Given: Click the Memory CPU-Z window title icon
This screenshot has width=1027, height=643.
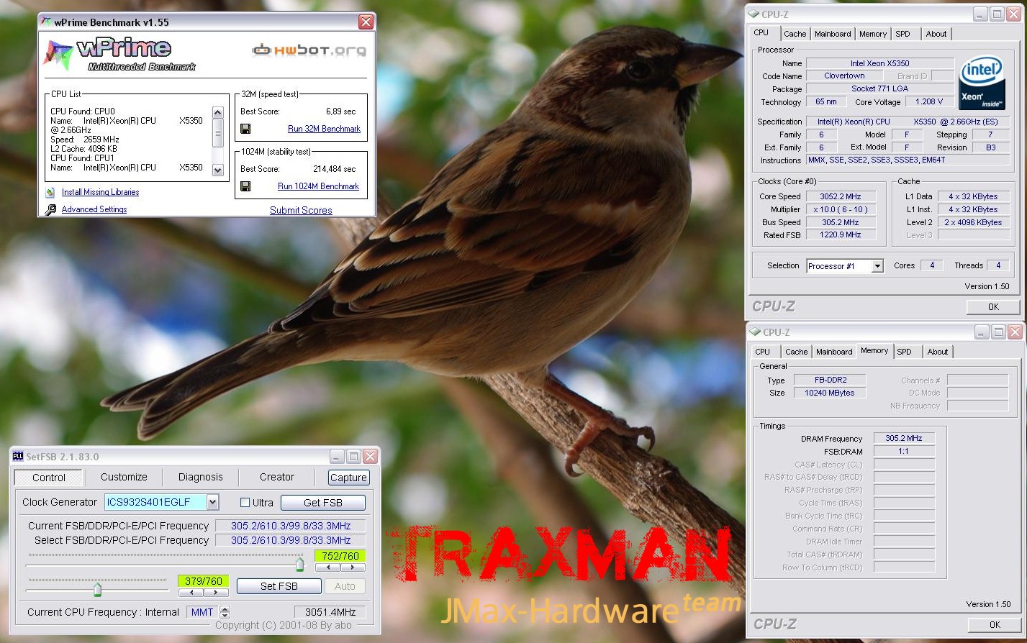Looking at the screenshot, I should (756, 332).
